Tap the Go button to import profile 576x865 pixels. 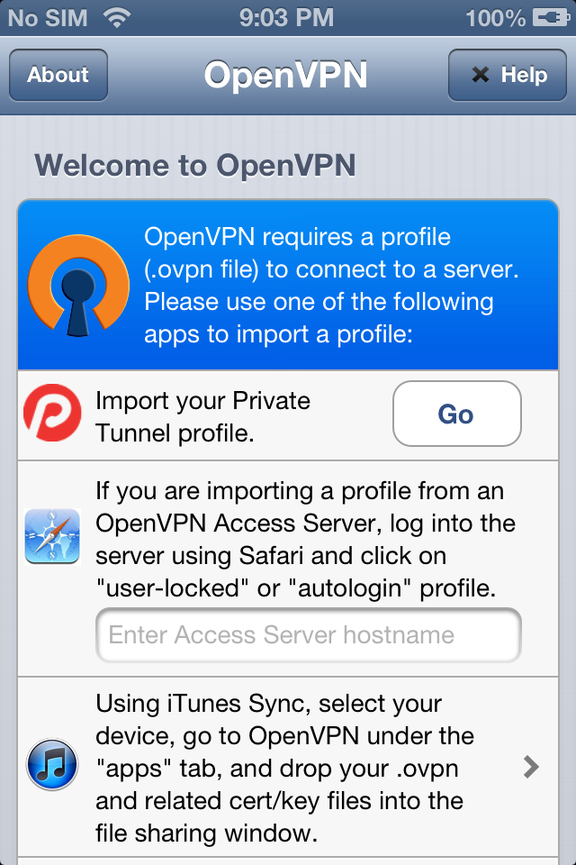[x=456, y=414]
